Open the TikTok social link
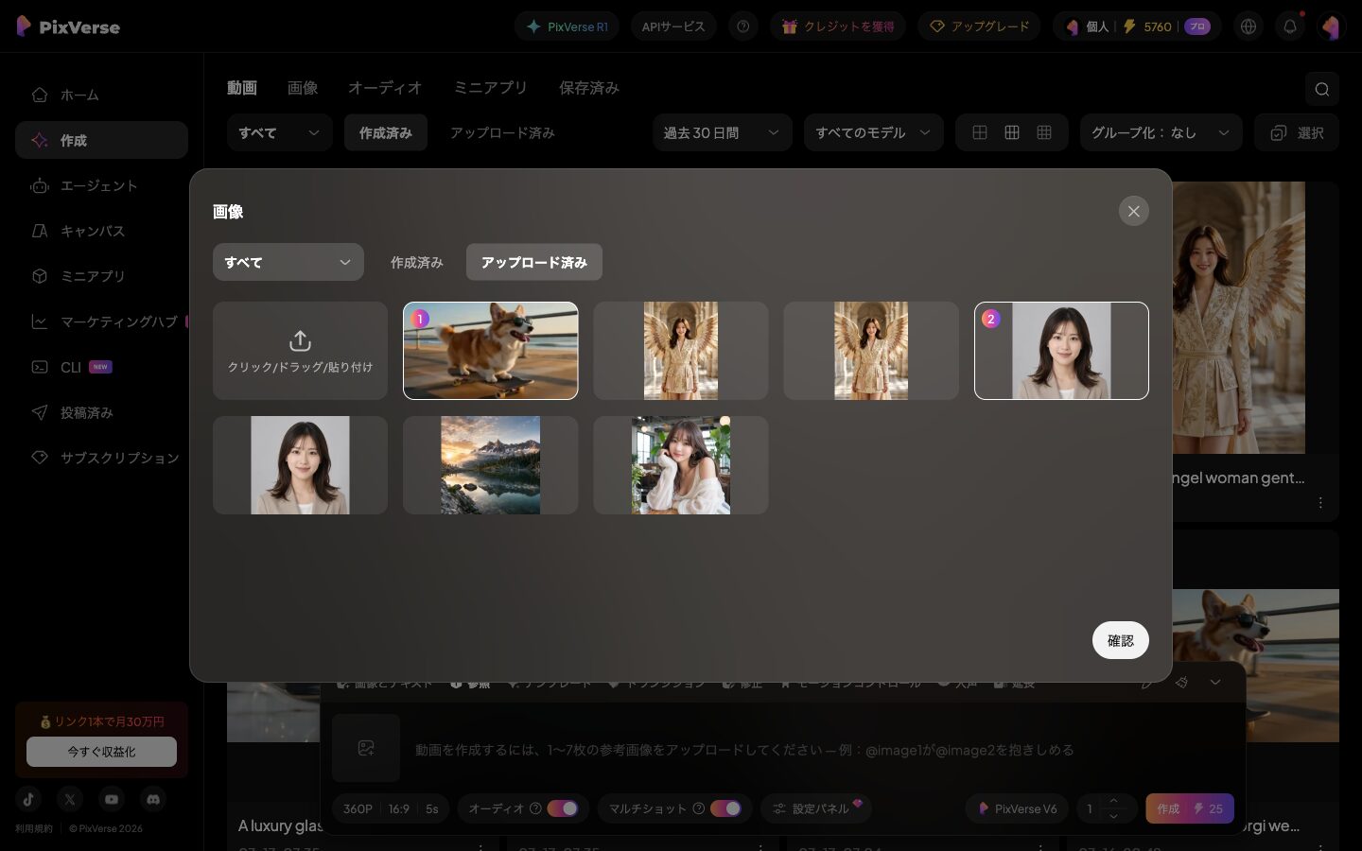Screen dimensions: 1362x851 click(28, 799)
